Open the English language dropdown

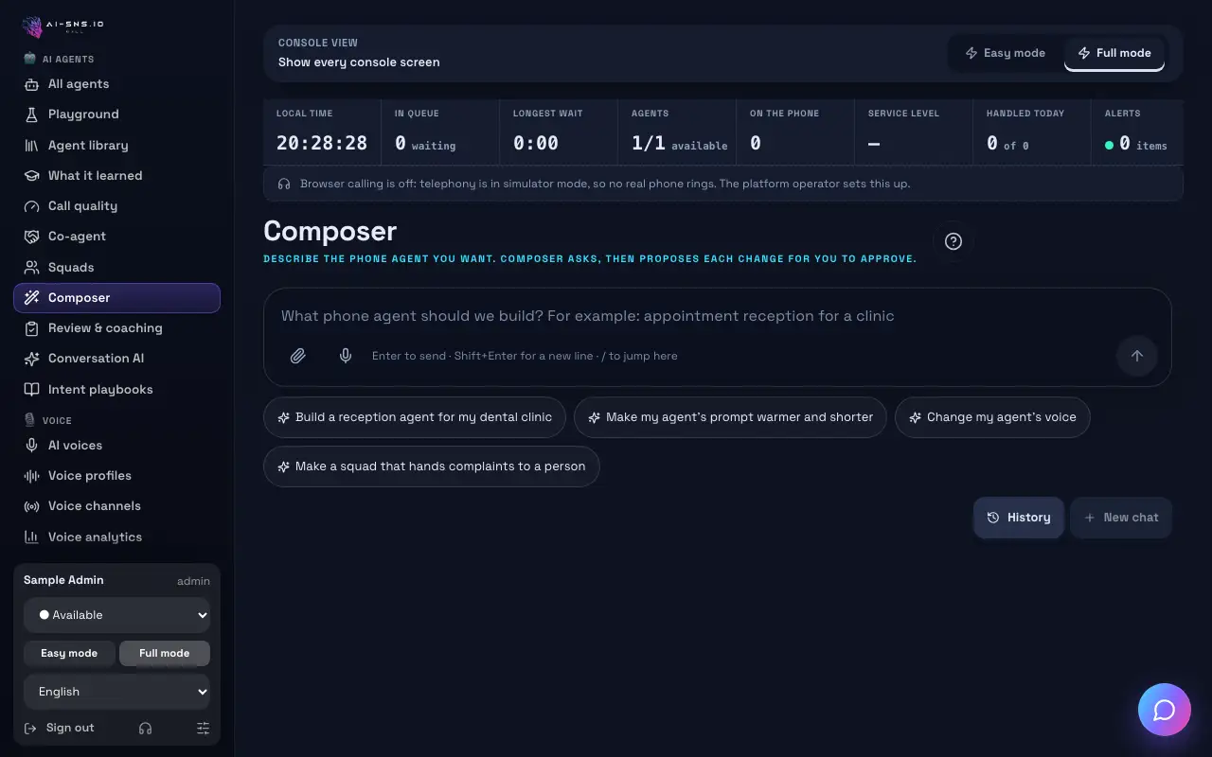(x=116, y=692)
